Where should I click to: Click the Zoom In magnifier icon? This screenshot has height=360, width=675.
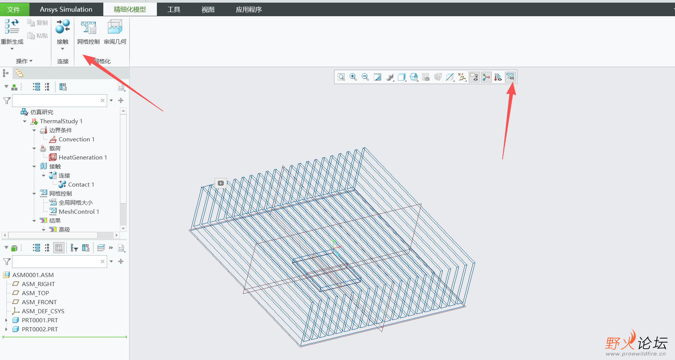[x=353, y=77]
